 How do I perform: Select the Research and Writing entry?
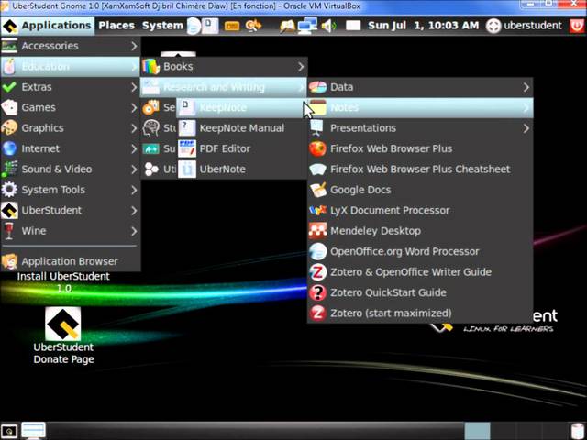[x=224, y=87]
